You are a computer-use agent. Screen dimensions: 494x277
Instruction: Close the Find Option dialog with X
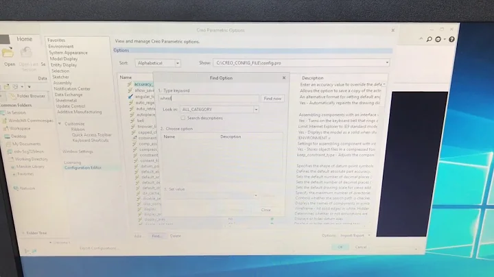284,77
